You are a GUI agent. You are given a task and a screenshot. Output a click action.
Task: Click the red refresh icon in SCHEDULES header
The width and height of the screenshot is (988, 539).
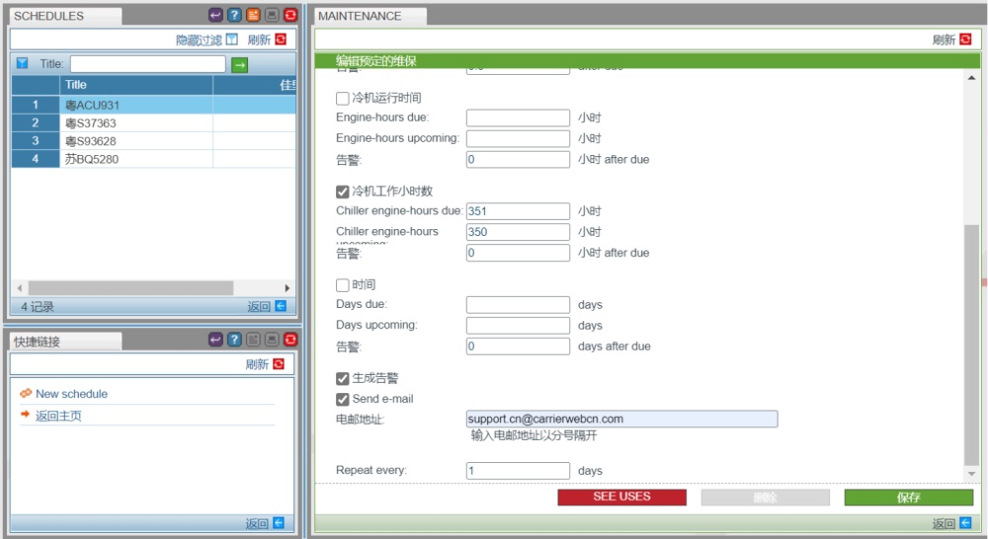289,16
